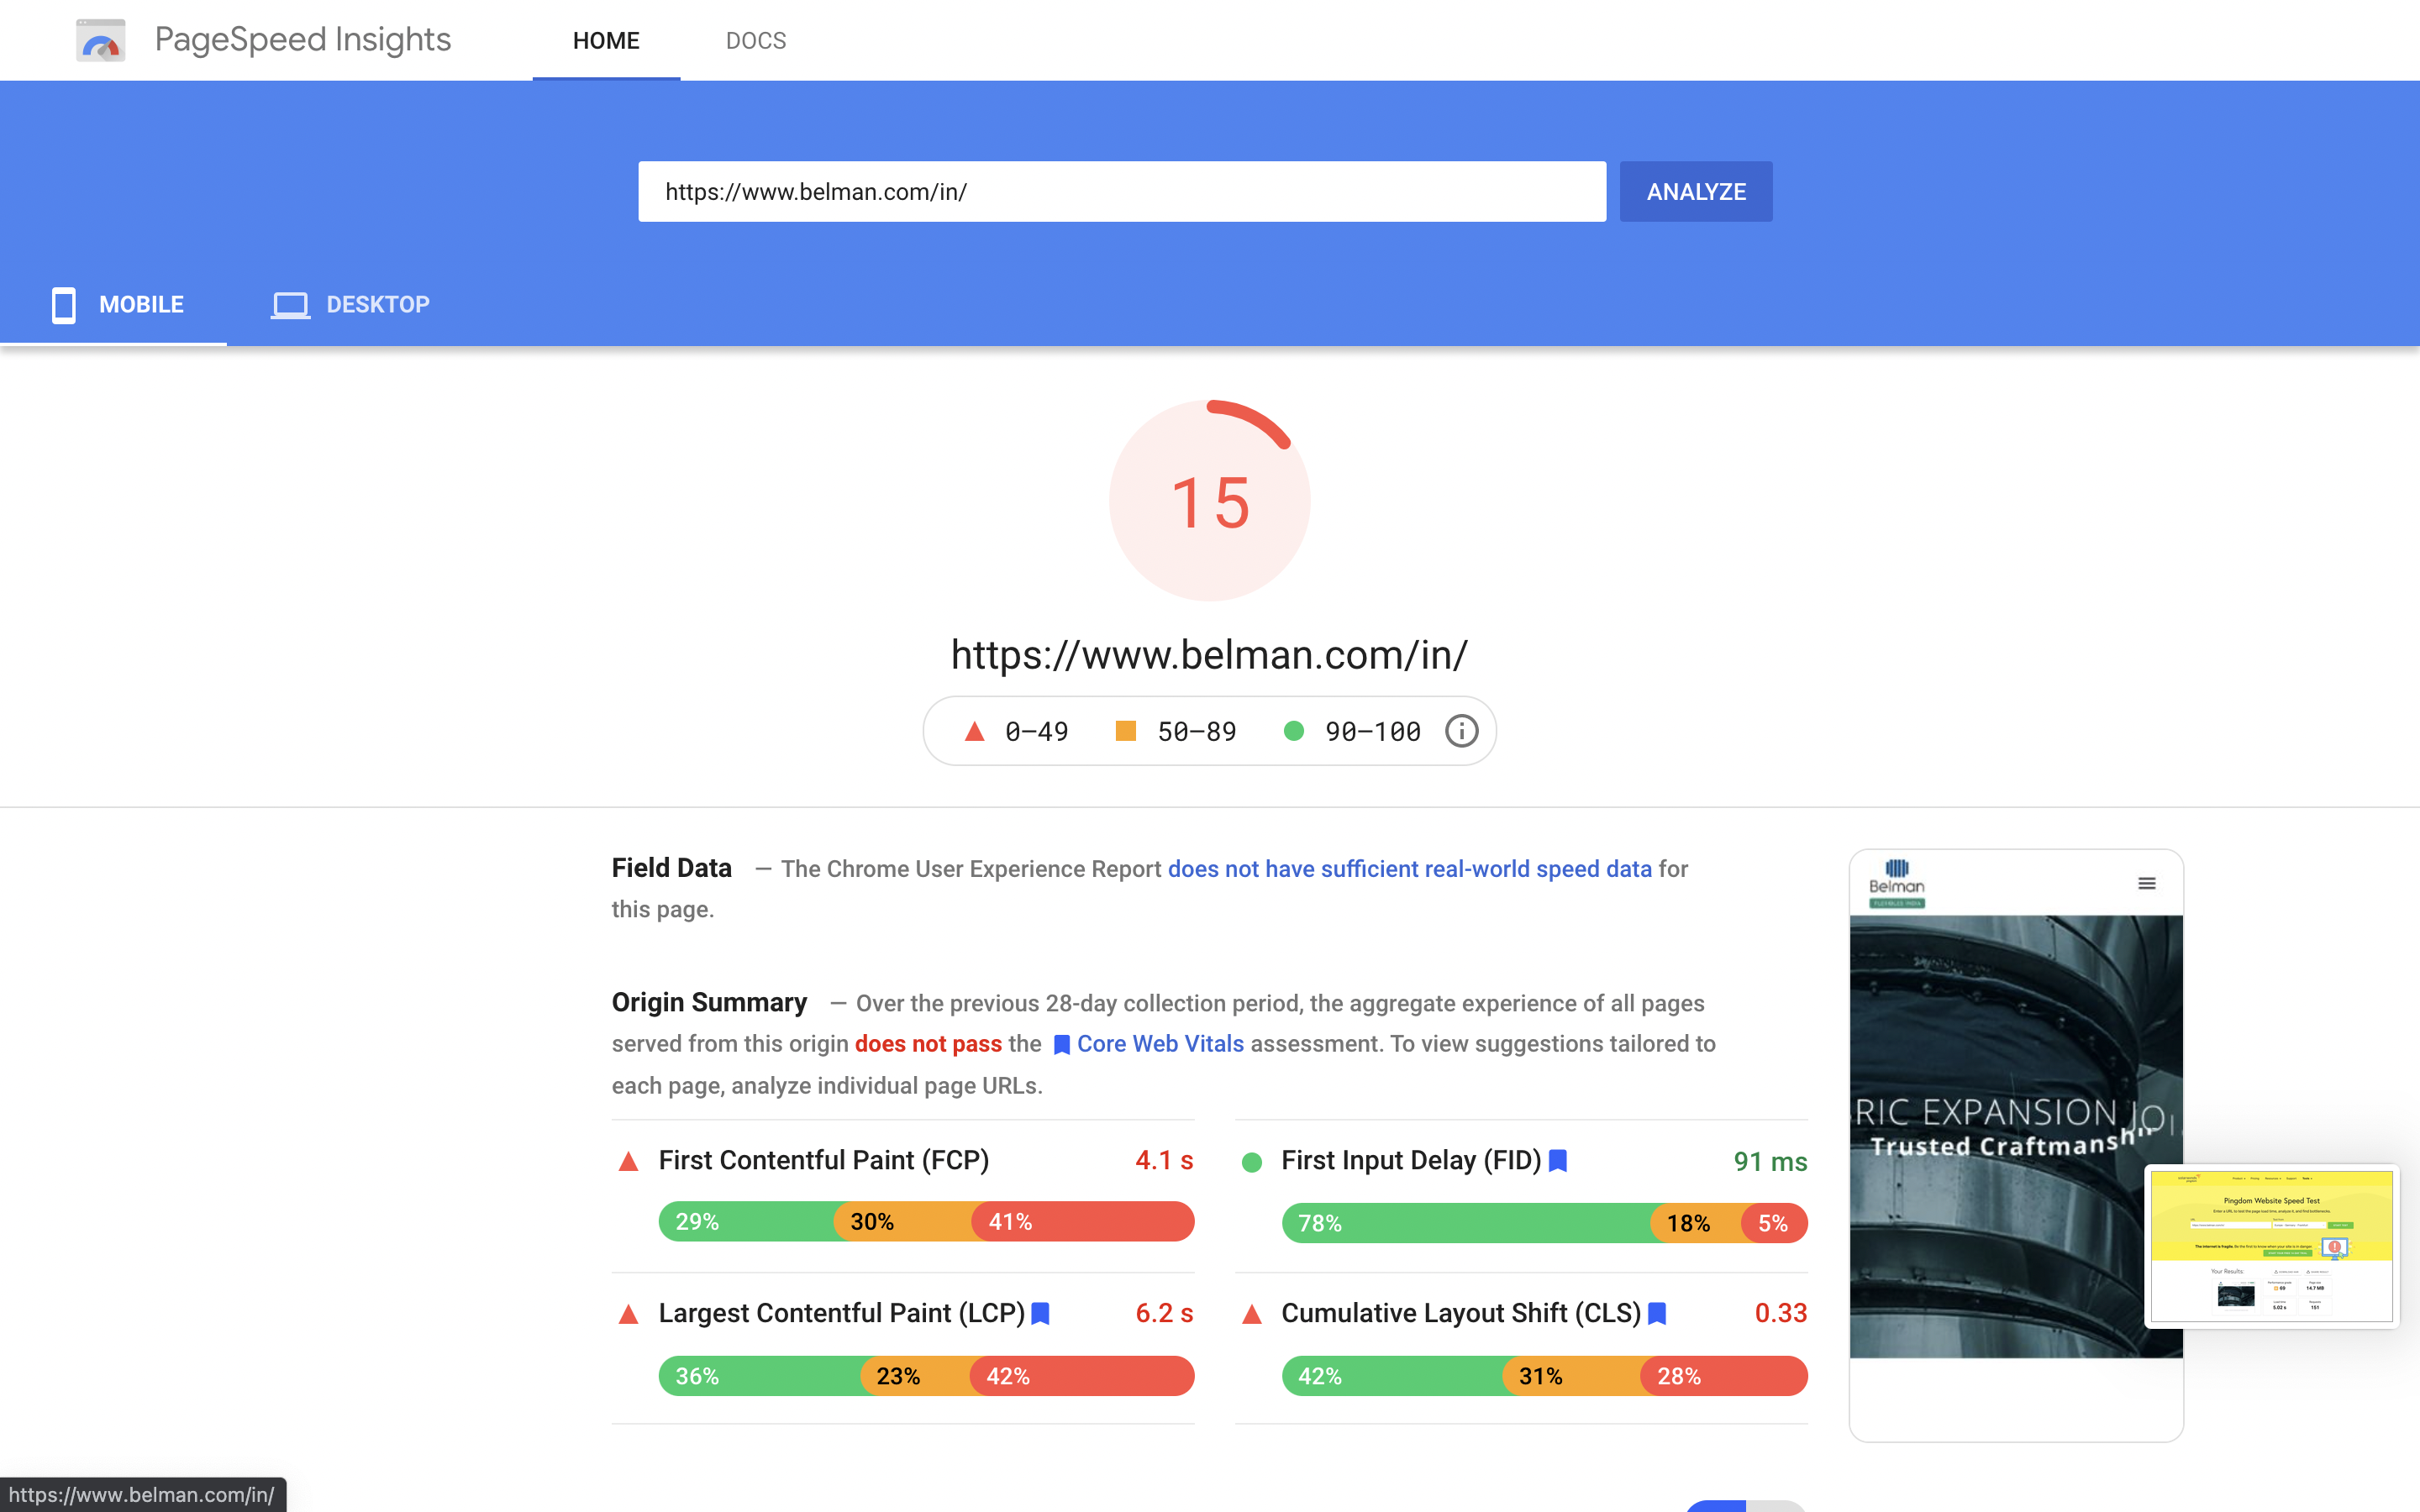Image resolution: width=2420 pixels, height=1512 pixels.
Task: Click the hamburger menu in page preview
Action: coord(2146,883)
